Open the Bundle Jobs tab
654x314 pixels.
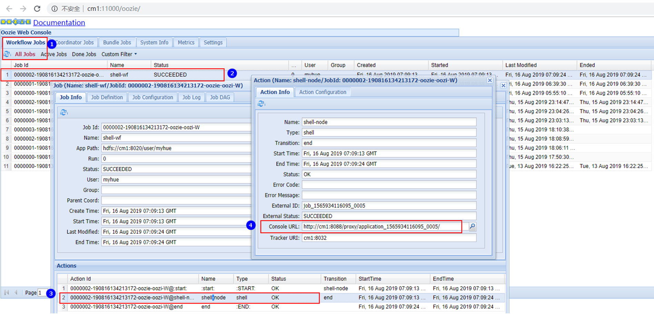(117, 42)
